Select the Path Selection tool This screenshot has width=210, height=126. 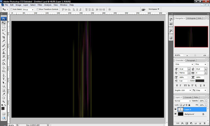3,83
